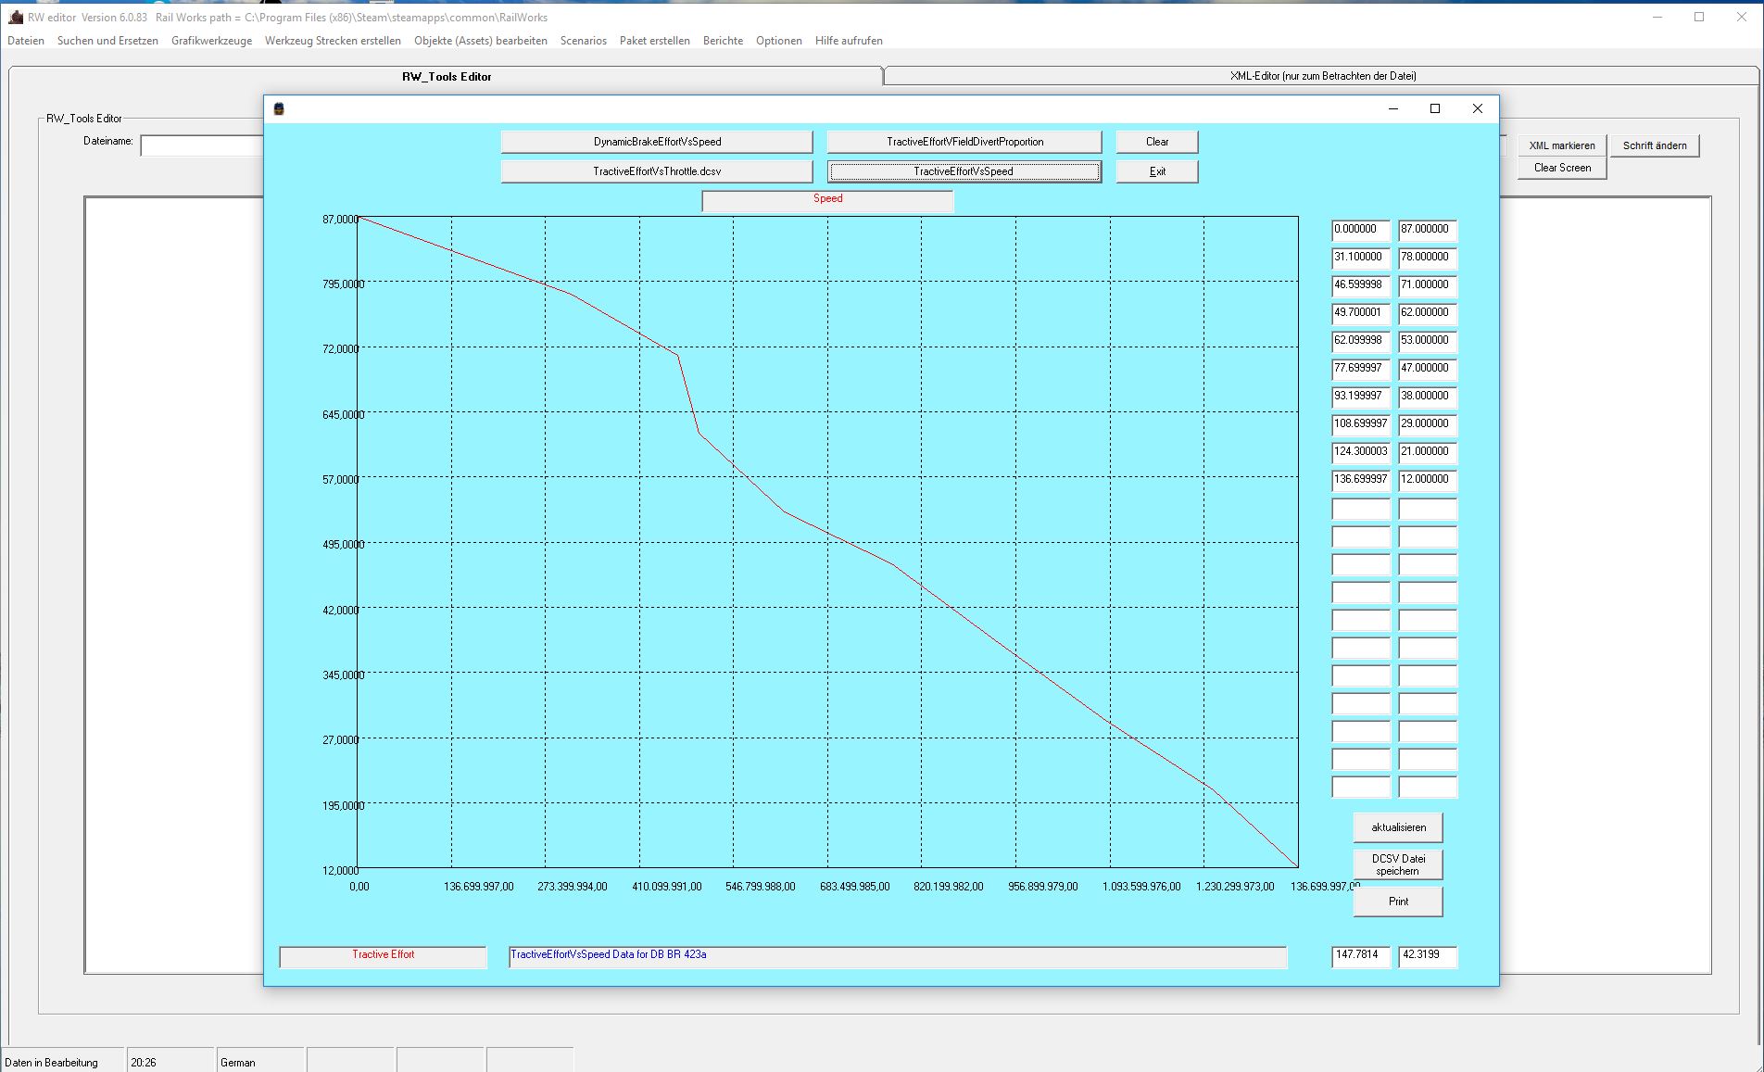Click the dialog's locomotive icon in title bar
Viewport: 1764px width, 1072px height.
click(x=278, y=109)
